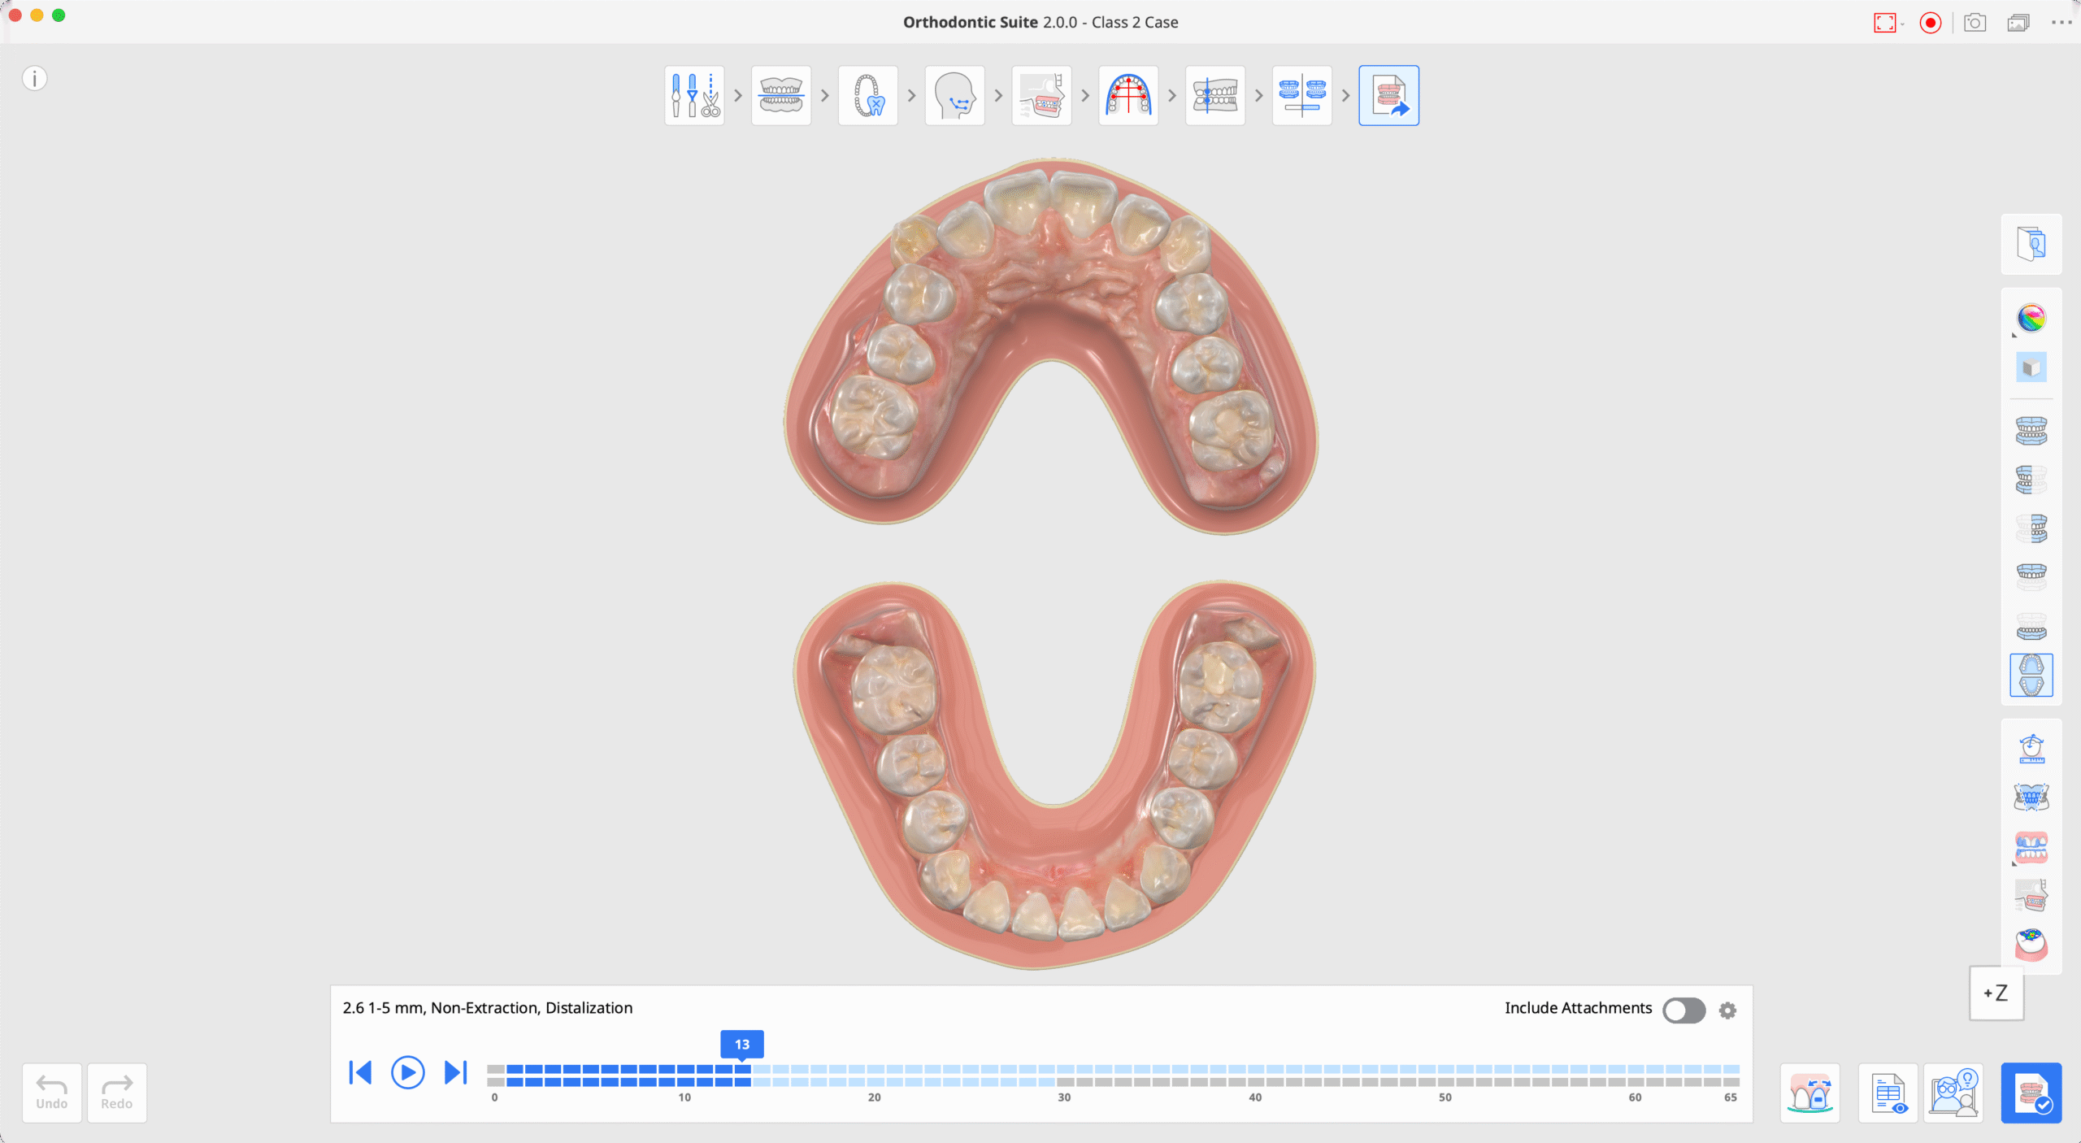Click the blue confirm treatment plan button
Viewport: 2081px width, 1143px height.
click(x=2031, y=1093)
